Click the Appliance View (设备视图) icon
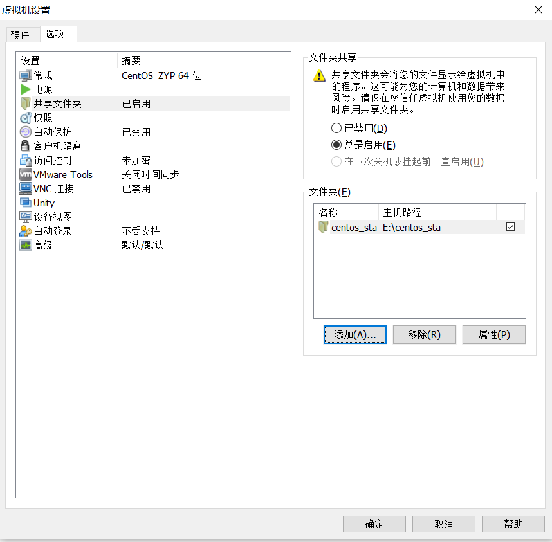 pos(26,217)
